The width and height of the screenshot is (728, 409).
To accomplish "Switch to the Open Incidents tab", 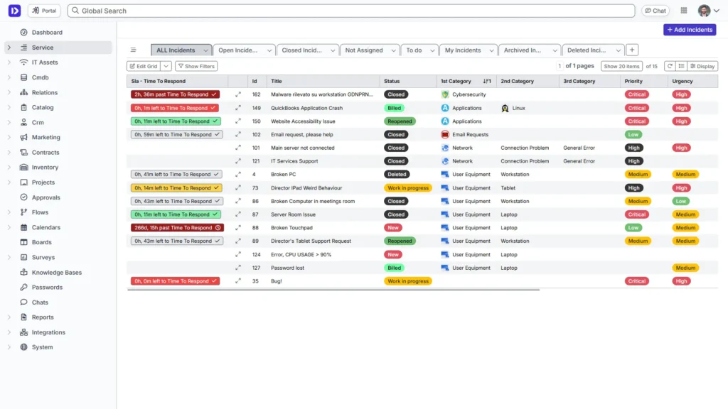I will [242, 50].
